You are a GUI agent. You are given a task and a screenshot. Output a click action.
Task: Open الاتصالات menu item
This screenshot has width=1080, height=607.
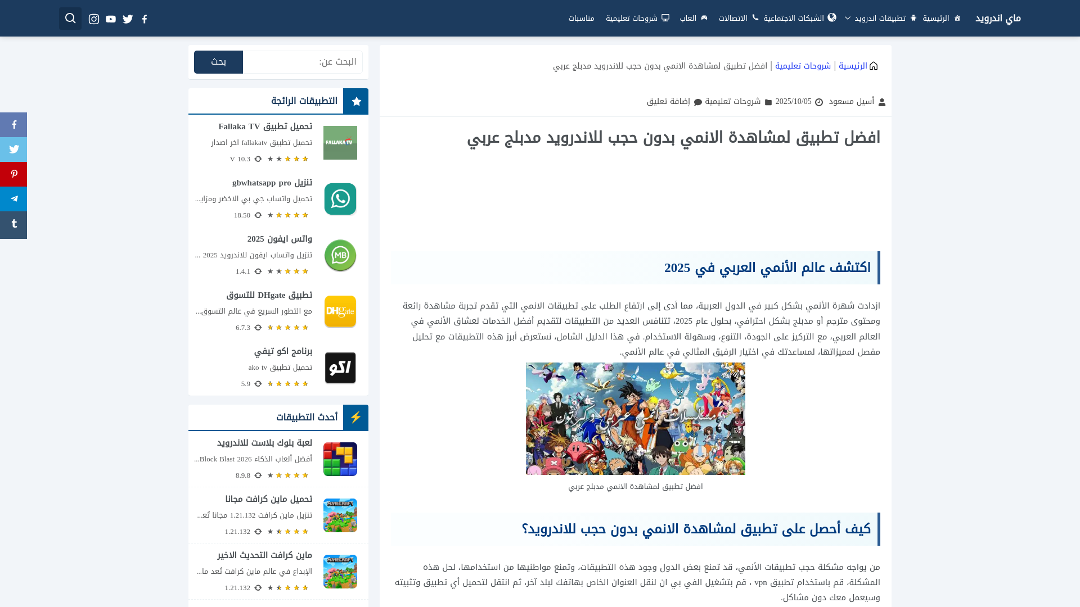(739, 19)
